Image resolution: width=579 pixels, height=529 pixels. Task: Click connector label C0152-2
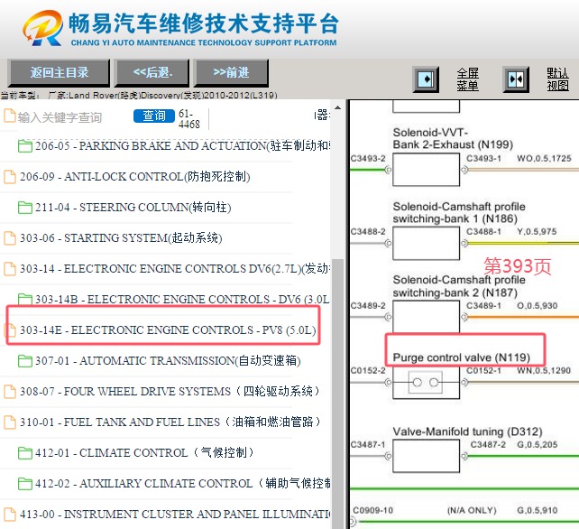[x=368, y=370]
